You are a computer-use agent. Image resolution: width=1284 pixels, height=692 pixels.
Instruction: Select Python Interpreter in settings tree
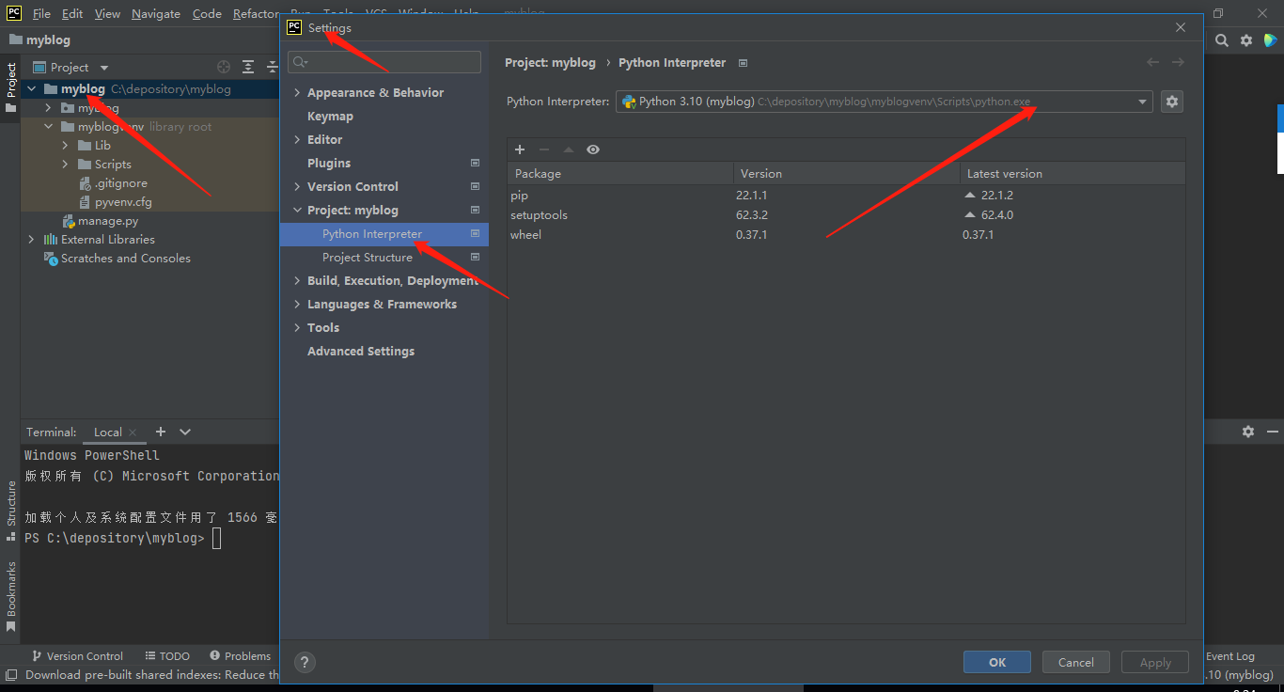tap(384, 234)
